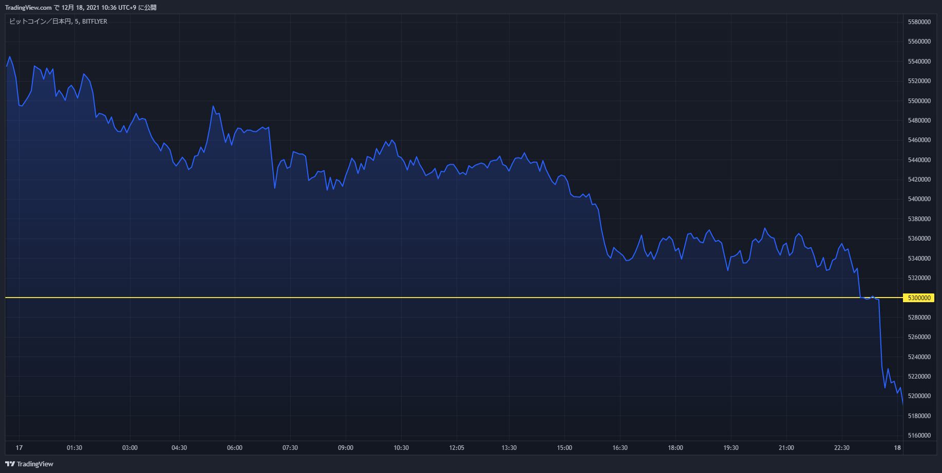Screen dimensions: 942x473
Task: Click the 10:30 time axis label
Action: tap(401, 448)
